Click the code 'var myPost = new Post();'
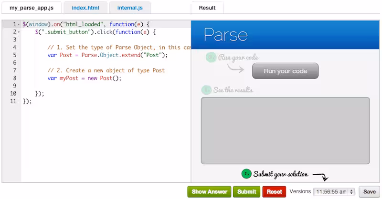Image resolution: width=382 pixels, height=199 pixels. (85, 78)
